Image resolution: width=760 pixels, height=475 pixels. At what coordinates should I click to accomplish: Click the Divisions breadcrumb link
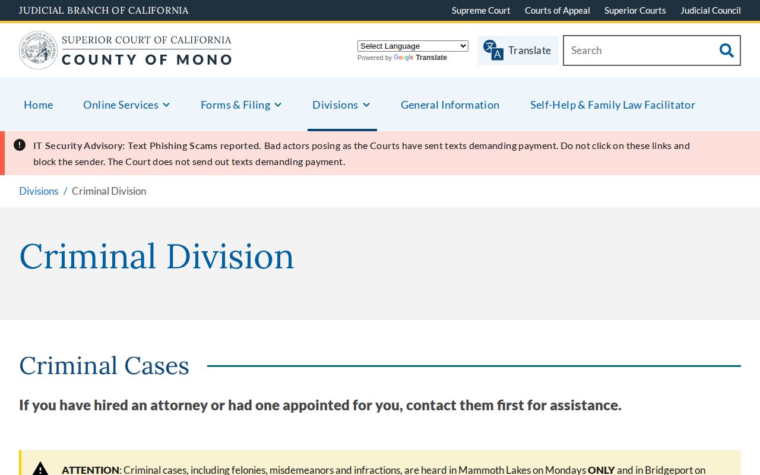(39, 191)
